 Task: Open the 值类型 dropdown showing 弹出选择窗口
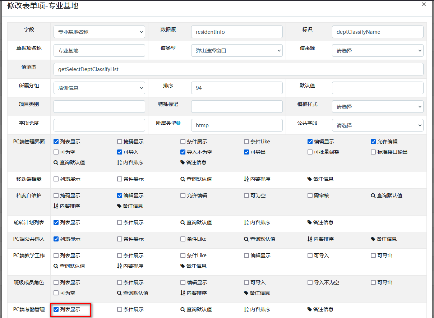point(237,51)
